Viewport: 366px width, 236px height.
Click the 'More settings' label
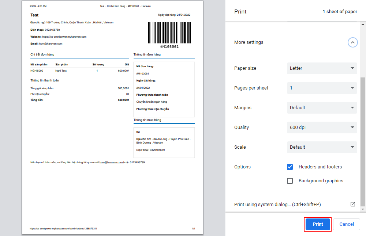coord(249,42)
